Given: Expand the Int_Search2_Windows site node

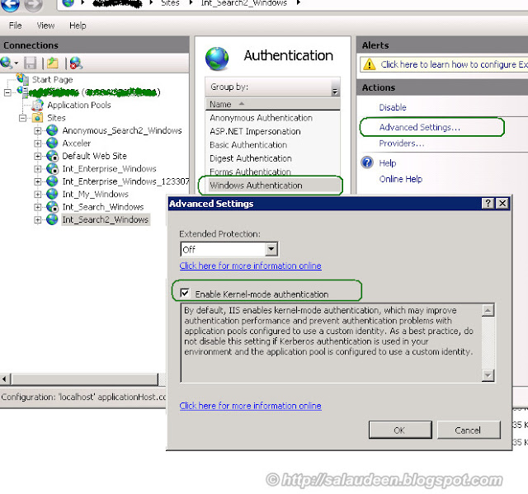Looking at the screenshot, I should coord(38,219).
